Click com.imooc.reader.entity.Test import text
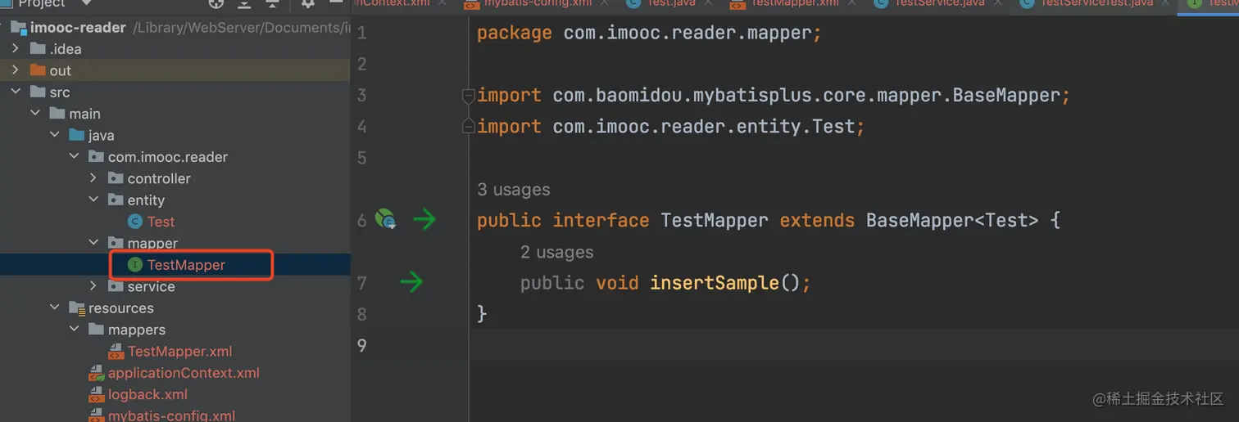The width and height of the screenshot is (1239, 422). [703, 127]
